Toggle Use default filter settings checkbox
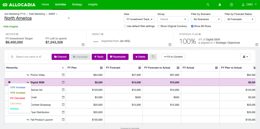The image size is (260, 129). tap(125, 26)
